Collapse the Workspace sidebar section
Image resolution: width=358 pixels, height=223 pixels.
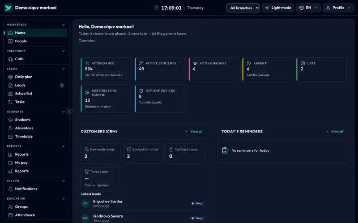(64, 25)
